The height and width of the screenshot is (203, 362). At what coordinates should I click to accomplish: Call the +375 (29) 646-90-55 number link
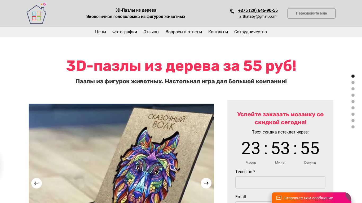pyautogui.click(x=258, y=11)
